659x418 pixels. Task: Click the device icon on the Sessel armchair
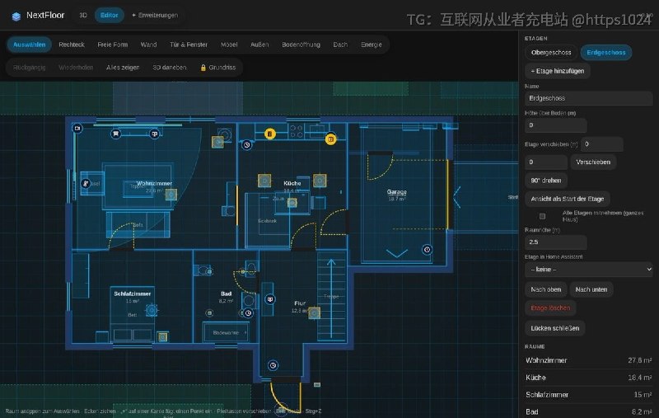point(86,183)
